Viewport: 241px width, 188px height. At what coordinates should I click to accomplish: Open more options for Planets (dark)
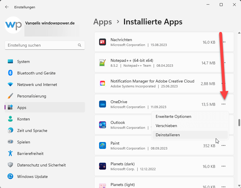pos(223,166)
